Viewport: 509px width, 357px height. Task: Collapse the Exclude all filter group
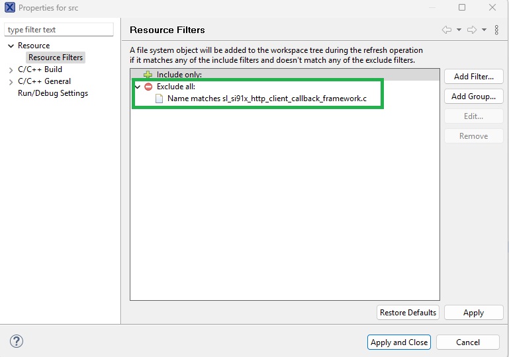(138, 87)
